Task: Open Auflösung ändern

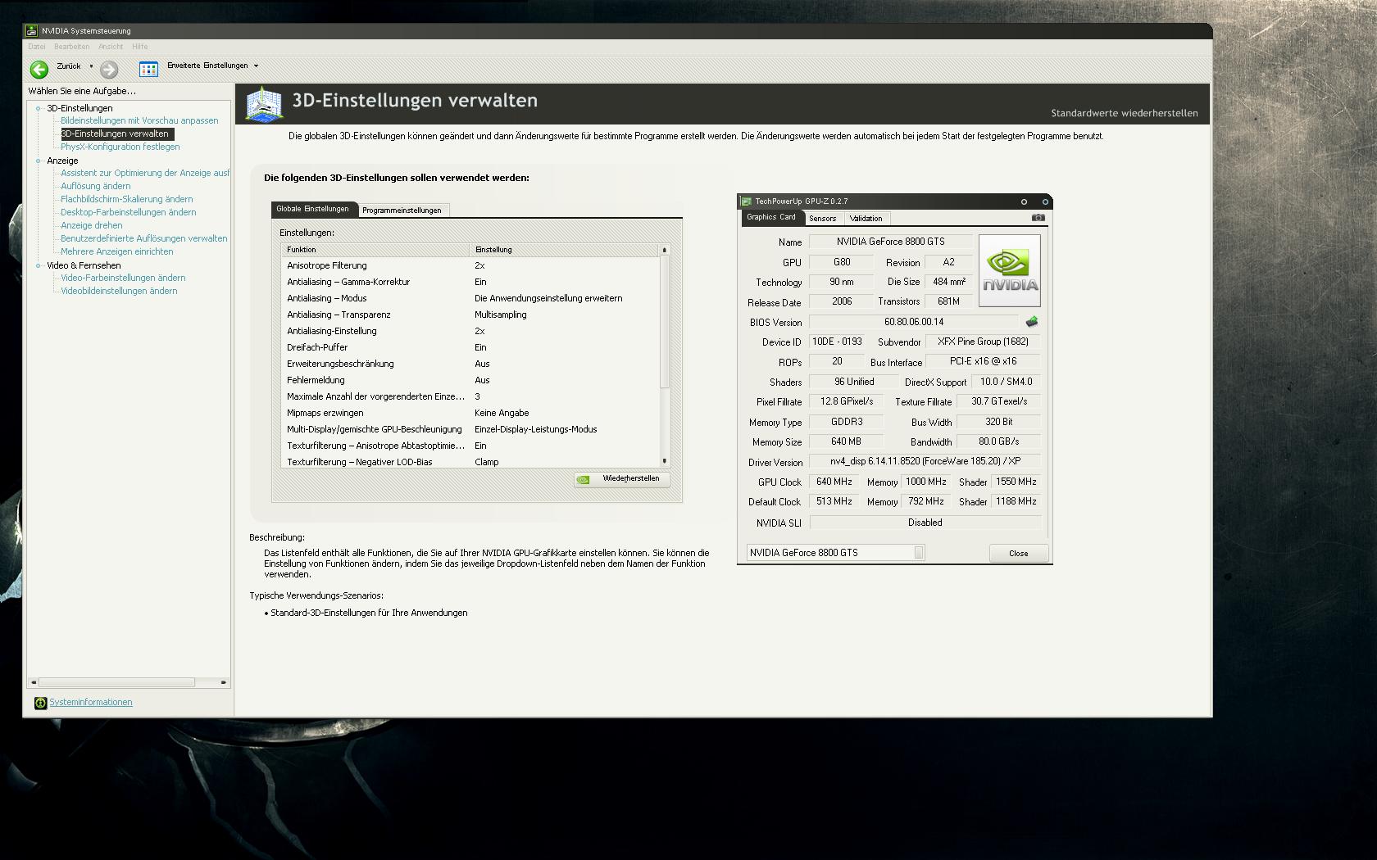Action: [x=96, y=186]
